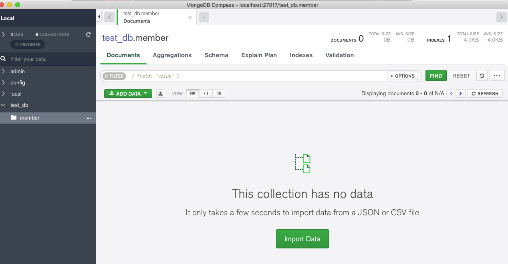
Task: Open the Explain Plan tab
Action: click(x=259, y=55)
